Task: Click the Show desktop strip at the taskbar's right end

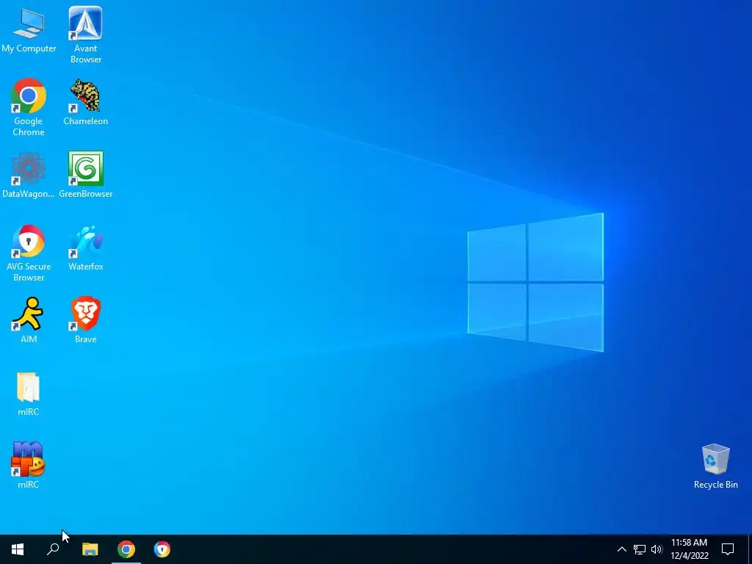Action: (x=749, y=549)
